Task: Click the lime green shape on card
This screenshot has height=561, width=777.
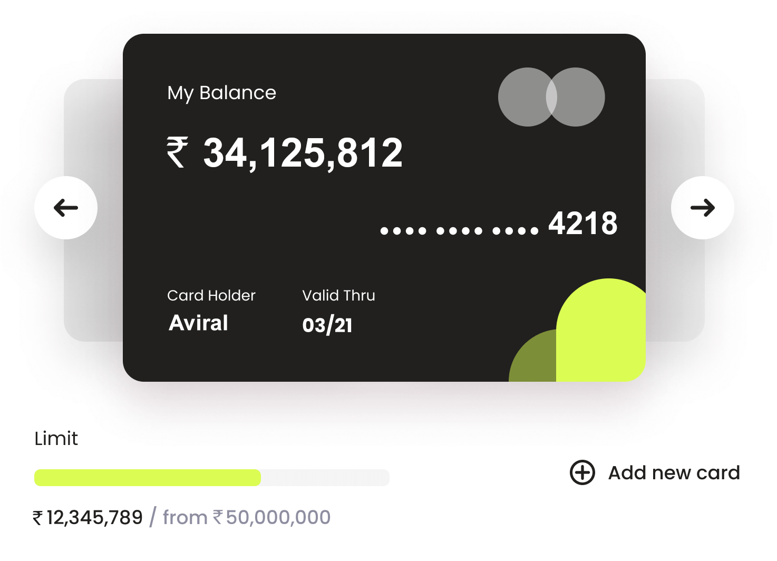Action: click(601, 330)
